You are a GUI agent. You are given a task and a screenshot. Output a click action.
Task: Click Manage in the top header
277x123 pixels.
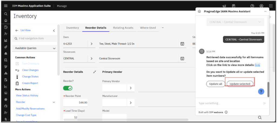[62, 6]
